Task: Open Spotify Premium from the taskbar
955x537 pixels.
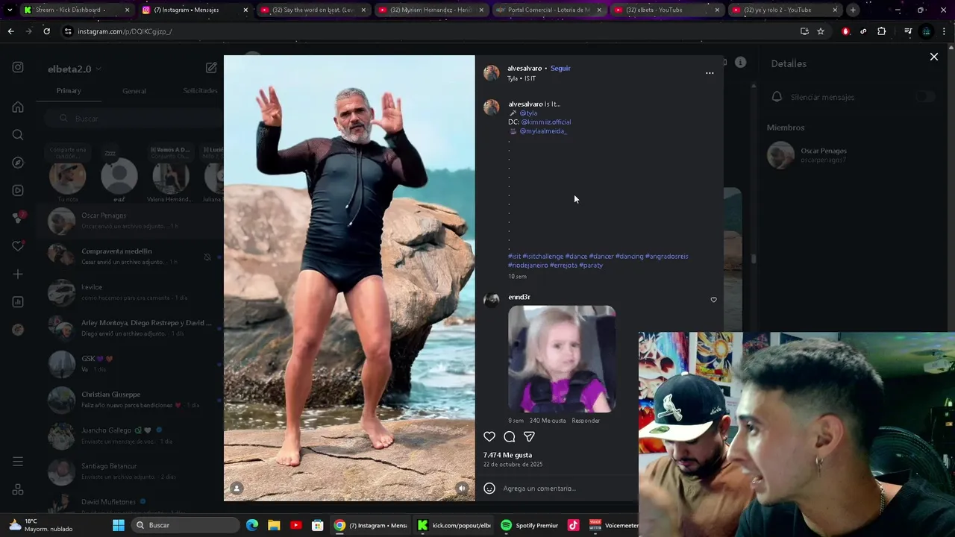Action: (x=529, y=525)
